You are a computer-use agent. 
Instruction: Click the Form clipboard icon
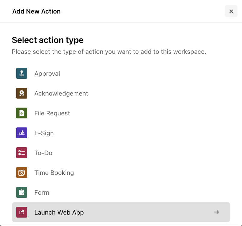(22, 192)
